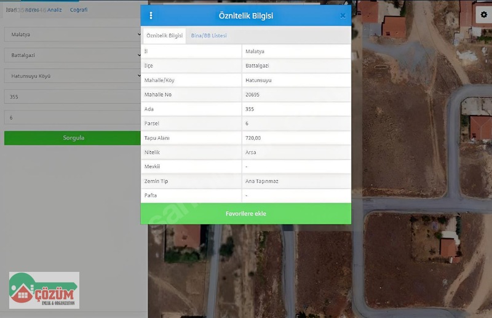This screenshot has width=492, height=318.
Task: Switch to Öznitelik Bilgisi tab
Action: [x=164, y=36]
